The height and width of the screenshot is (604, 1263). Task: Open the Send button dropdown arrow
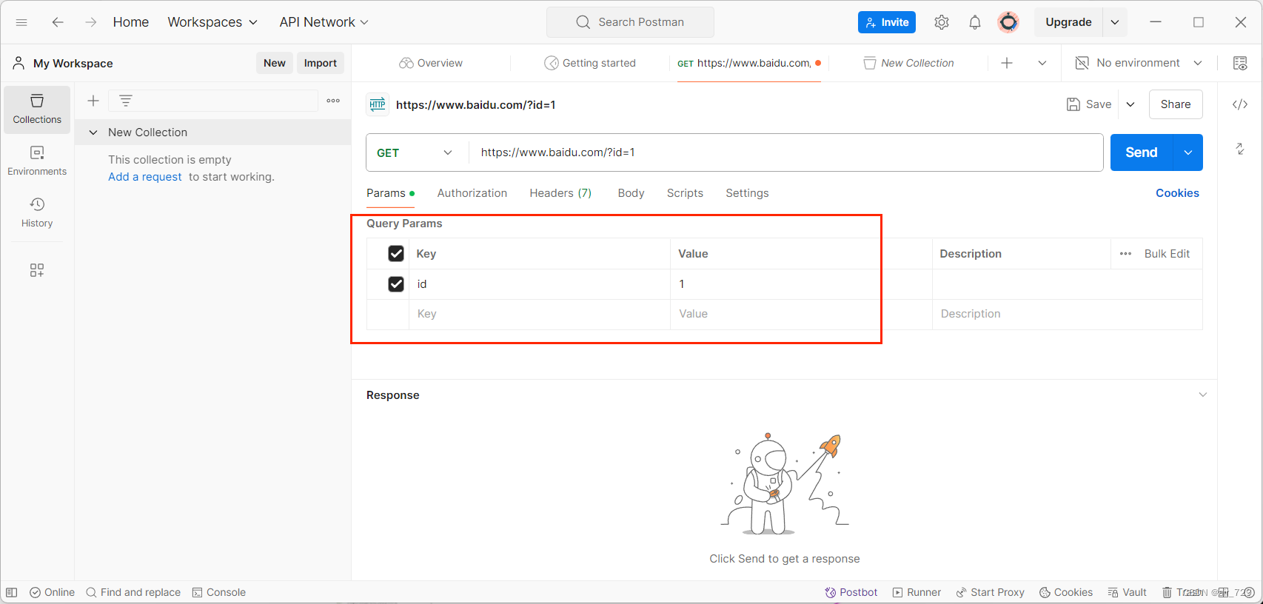click(1188, 152)
